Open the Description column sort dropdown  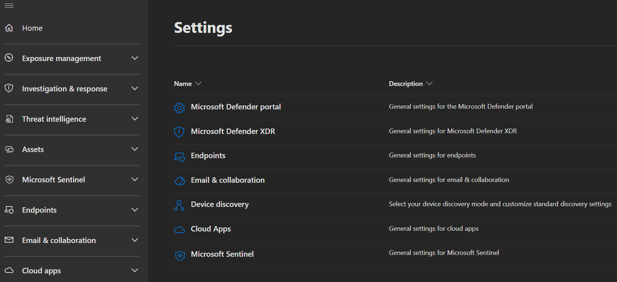pos(429,84)
